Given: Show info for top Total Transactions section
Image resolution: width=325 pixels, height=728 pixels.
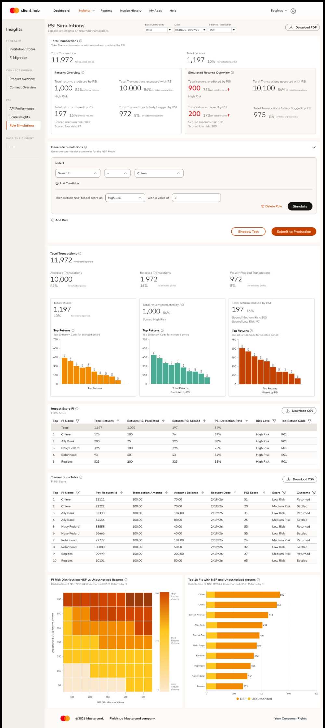Looking at the screenshot, I should click(x=81, y=41).
